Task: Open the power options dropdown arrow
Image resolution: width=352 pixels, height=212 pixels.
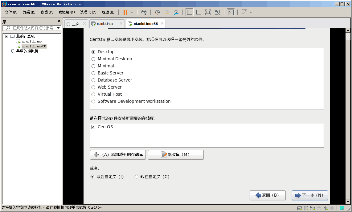Action: [132, 12]
